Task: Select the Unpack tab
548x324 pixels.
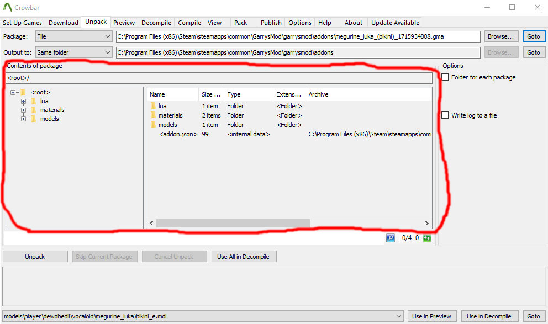Action: [96, 22]
